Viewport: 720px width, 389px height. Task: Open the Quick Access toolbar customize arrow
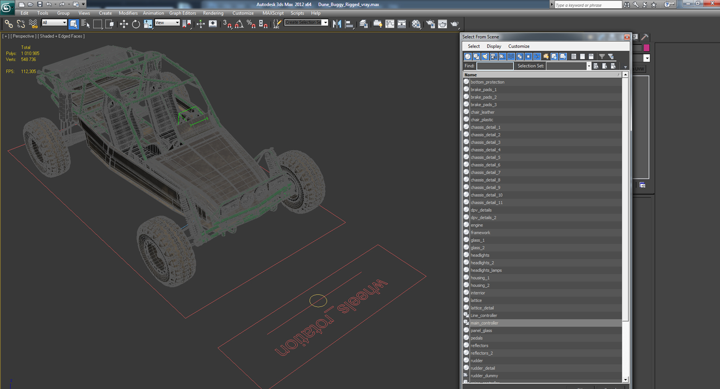(83, 4)
